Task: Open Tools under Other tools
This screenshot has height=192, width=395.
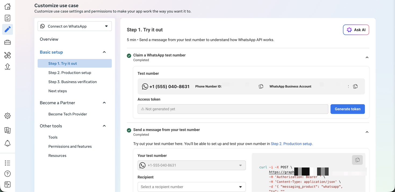Action: 53,137
